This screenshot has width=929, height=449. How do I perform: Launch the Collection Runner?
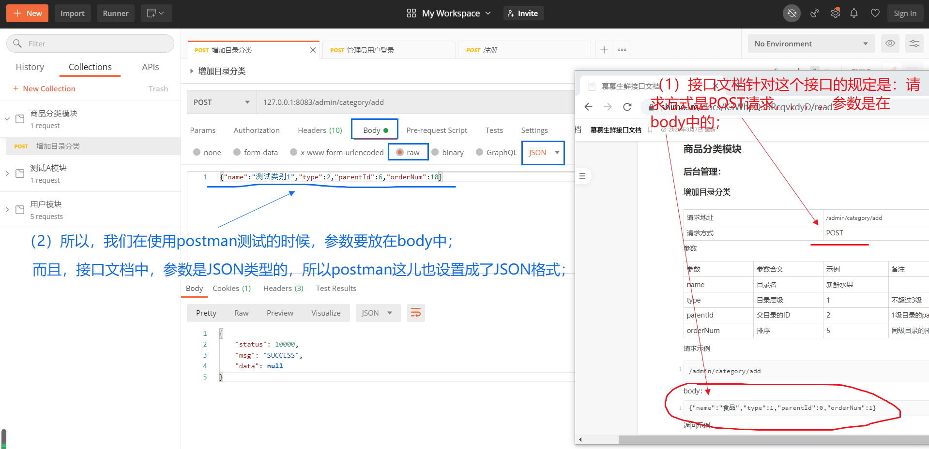(x=115, y=13)
